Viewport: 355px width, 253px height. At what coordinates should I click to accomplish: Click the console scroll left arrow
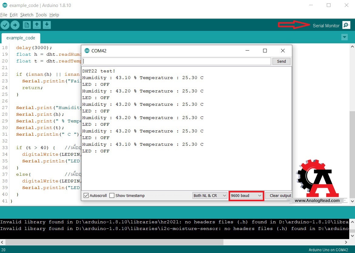(2, 242)
